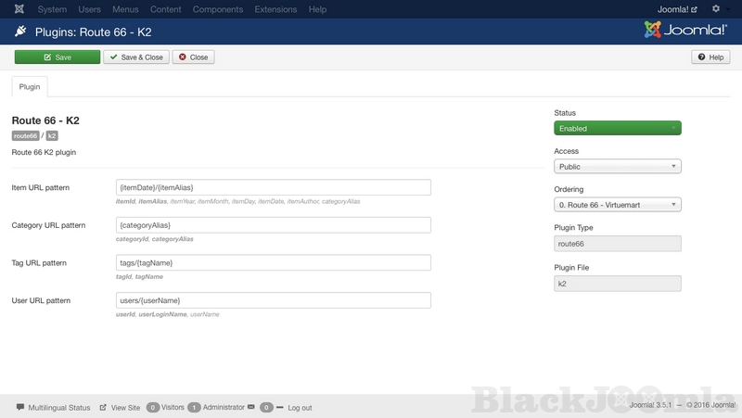Expand the Status Enabled dropdown

(617, 129)
